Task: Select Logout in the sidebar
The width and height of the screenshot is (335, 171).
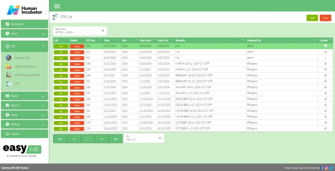Action: pos(25,134)
